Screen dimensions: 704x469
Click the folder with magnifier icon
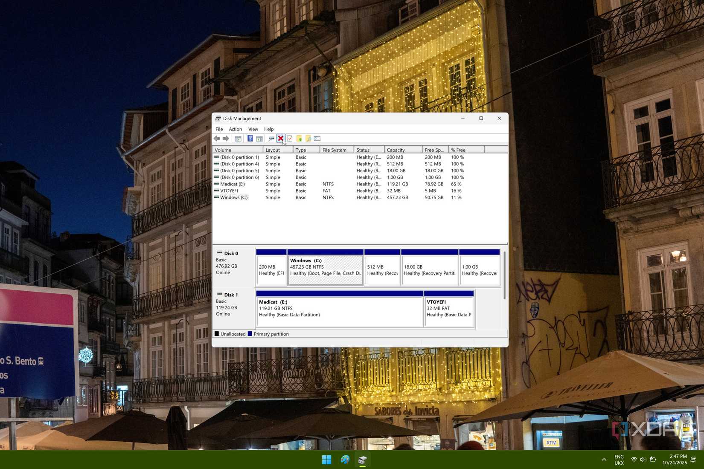308,139
